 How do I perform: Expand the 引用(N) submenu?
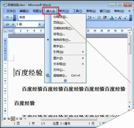(69, 52)
